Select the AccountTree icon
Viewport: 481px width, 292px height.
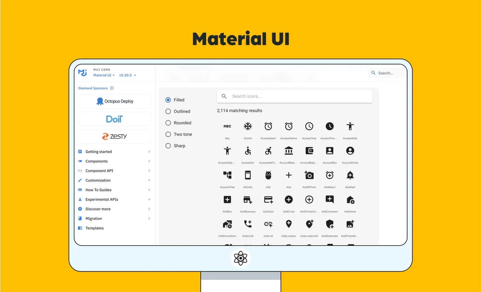coord(227,175)
